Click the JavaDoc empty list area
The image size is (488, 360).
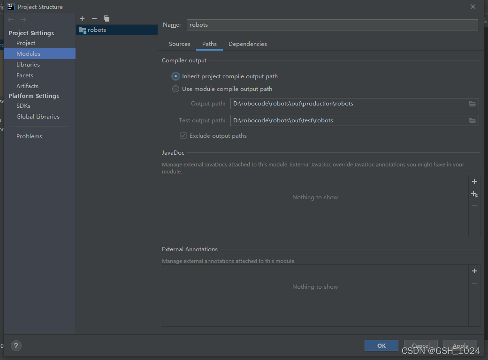tap(315, 206)
